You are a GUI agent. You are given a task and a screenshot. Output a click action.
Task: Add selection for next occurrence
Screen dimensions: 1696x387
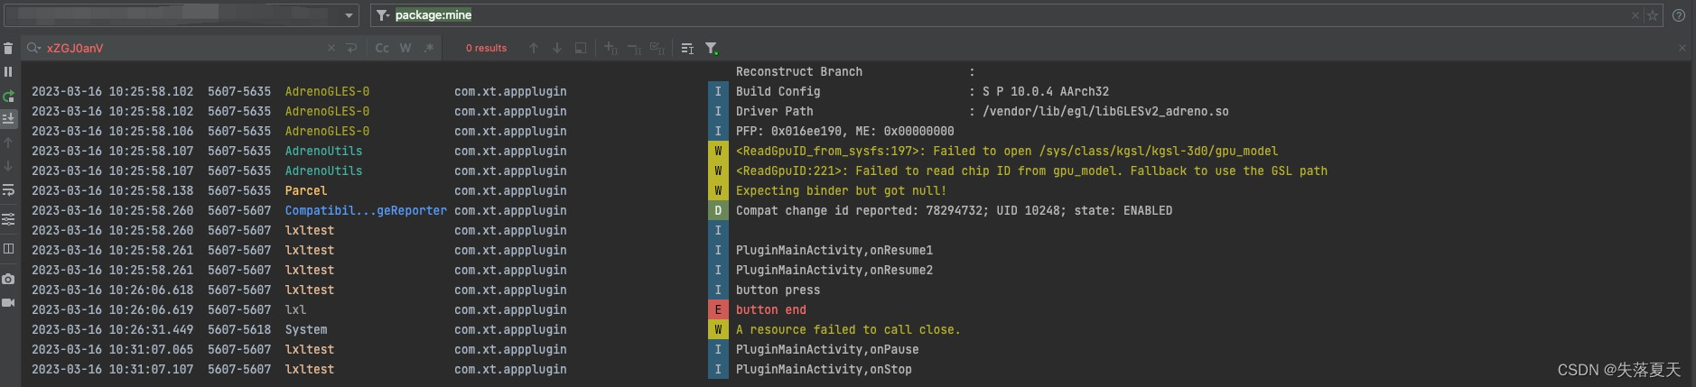610,48
